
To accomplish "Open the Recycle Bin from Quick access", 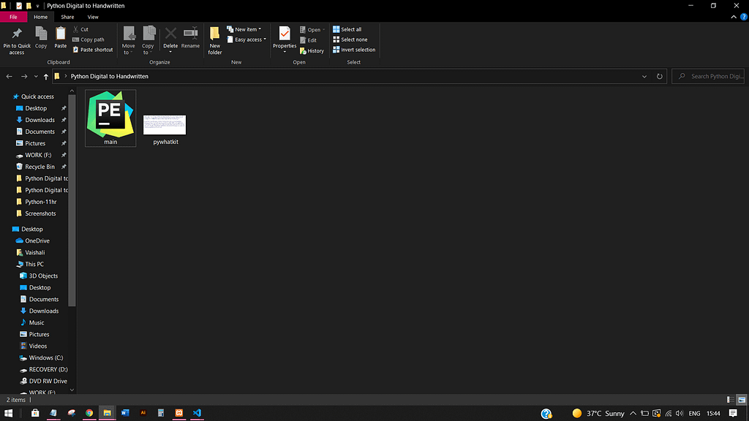I will 40,166.
